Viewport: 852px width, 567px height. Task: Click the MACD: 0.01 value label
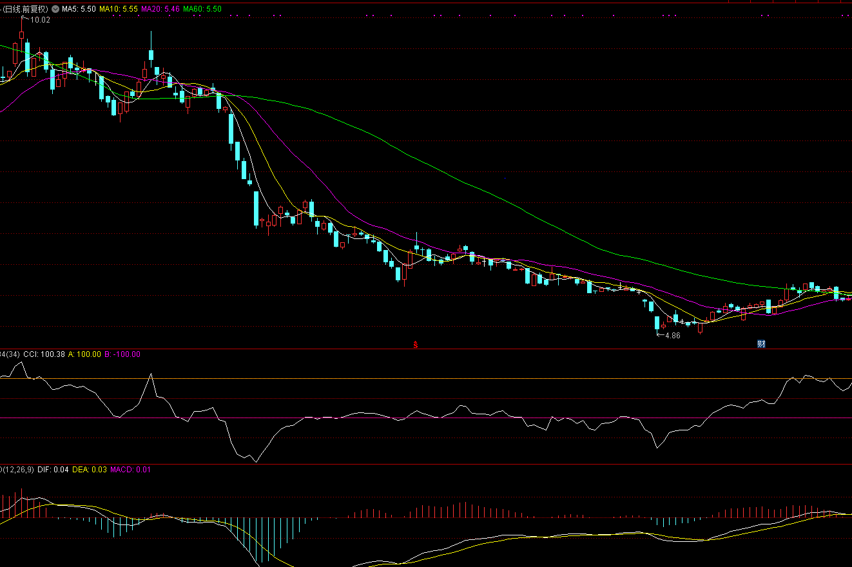coord(130,470)
